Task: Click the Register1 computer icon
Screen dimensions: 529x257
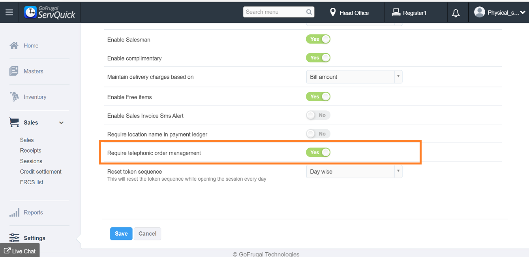Action: point(396,13)
